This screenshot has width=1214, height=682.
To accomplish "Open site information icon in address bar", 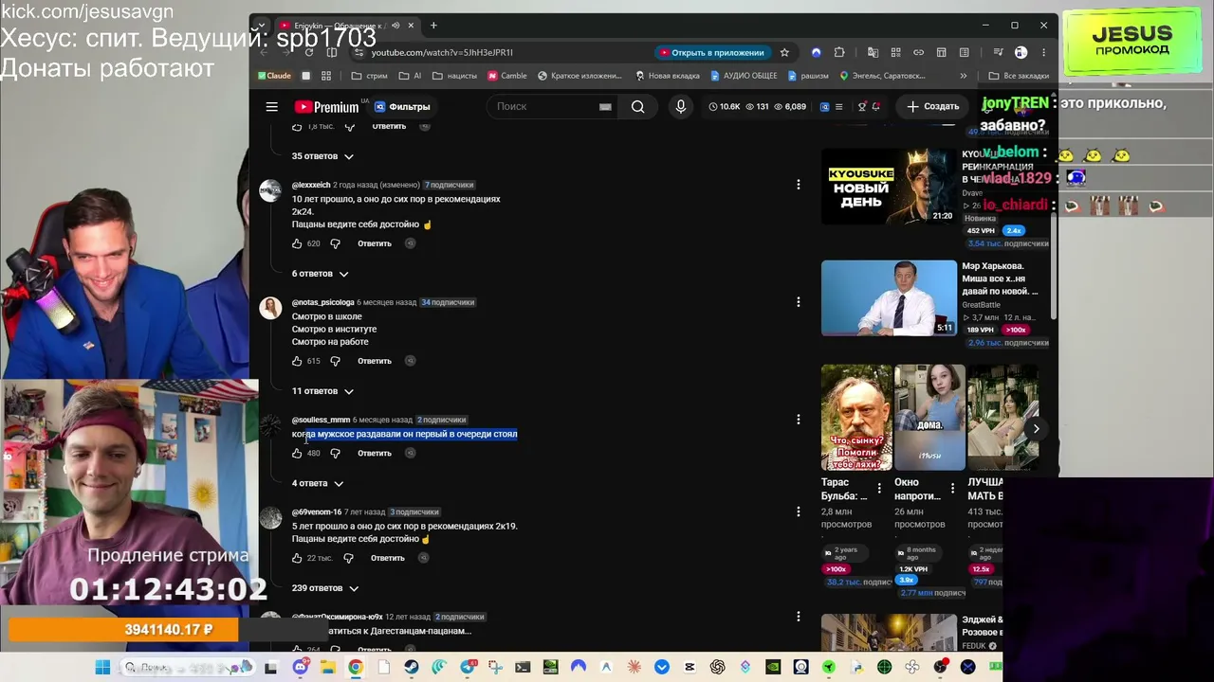I will 359,53.
